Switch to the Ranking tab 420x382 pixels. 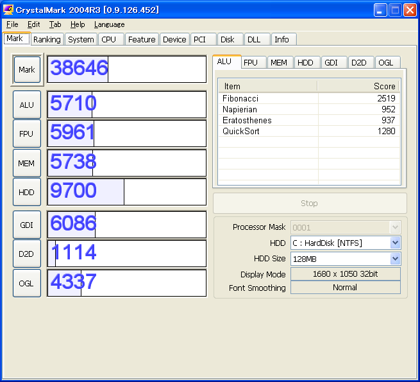click(x=47, y=39)
